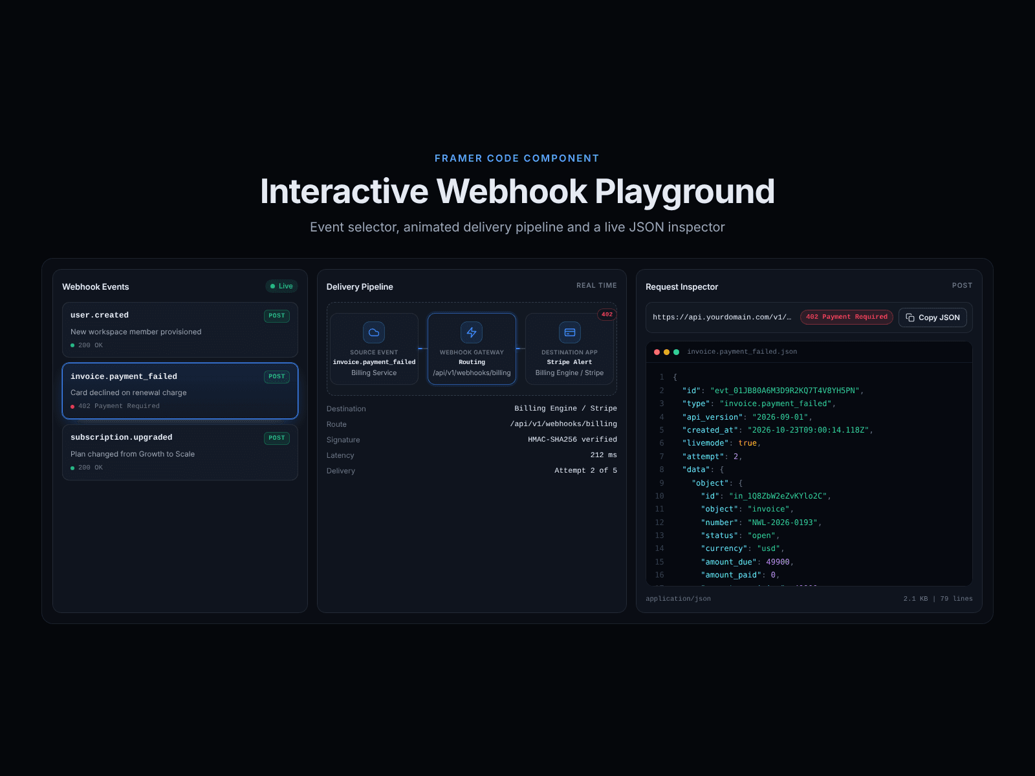The image size is (1035, 776).
Task: Click the POST badge on invoice.payment_failed
Action: 277,376
